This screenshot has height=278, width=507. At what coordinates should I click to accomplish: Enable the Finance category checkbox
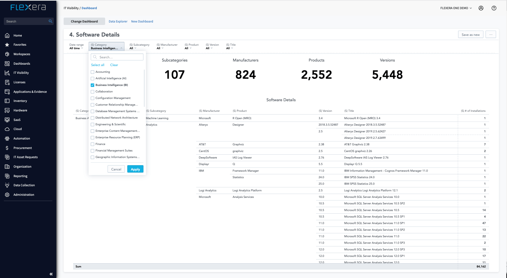click(92, 144)
